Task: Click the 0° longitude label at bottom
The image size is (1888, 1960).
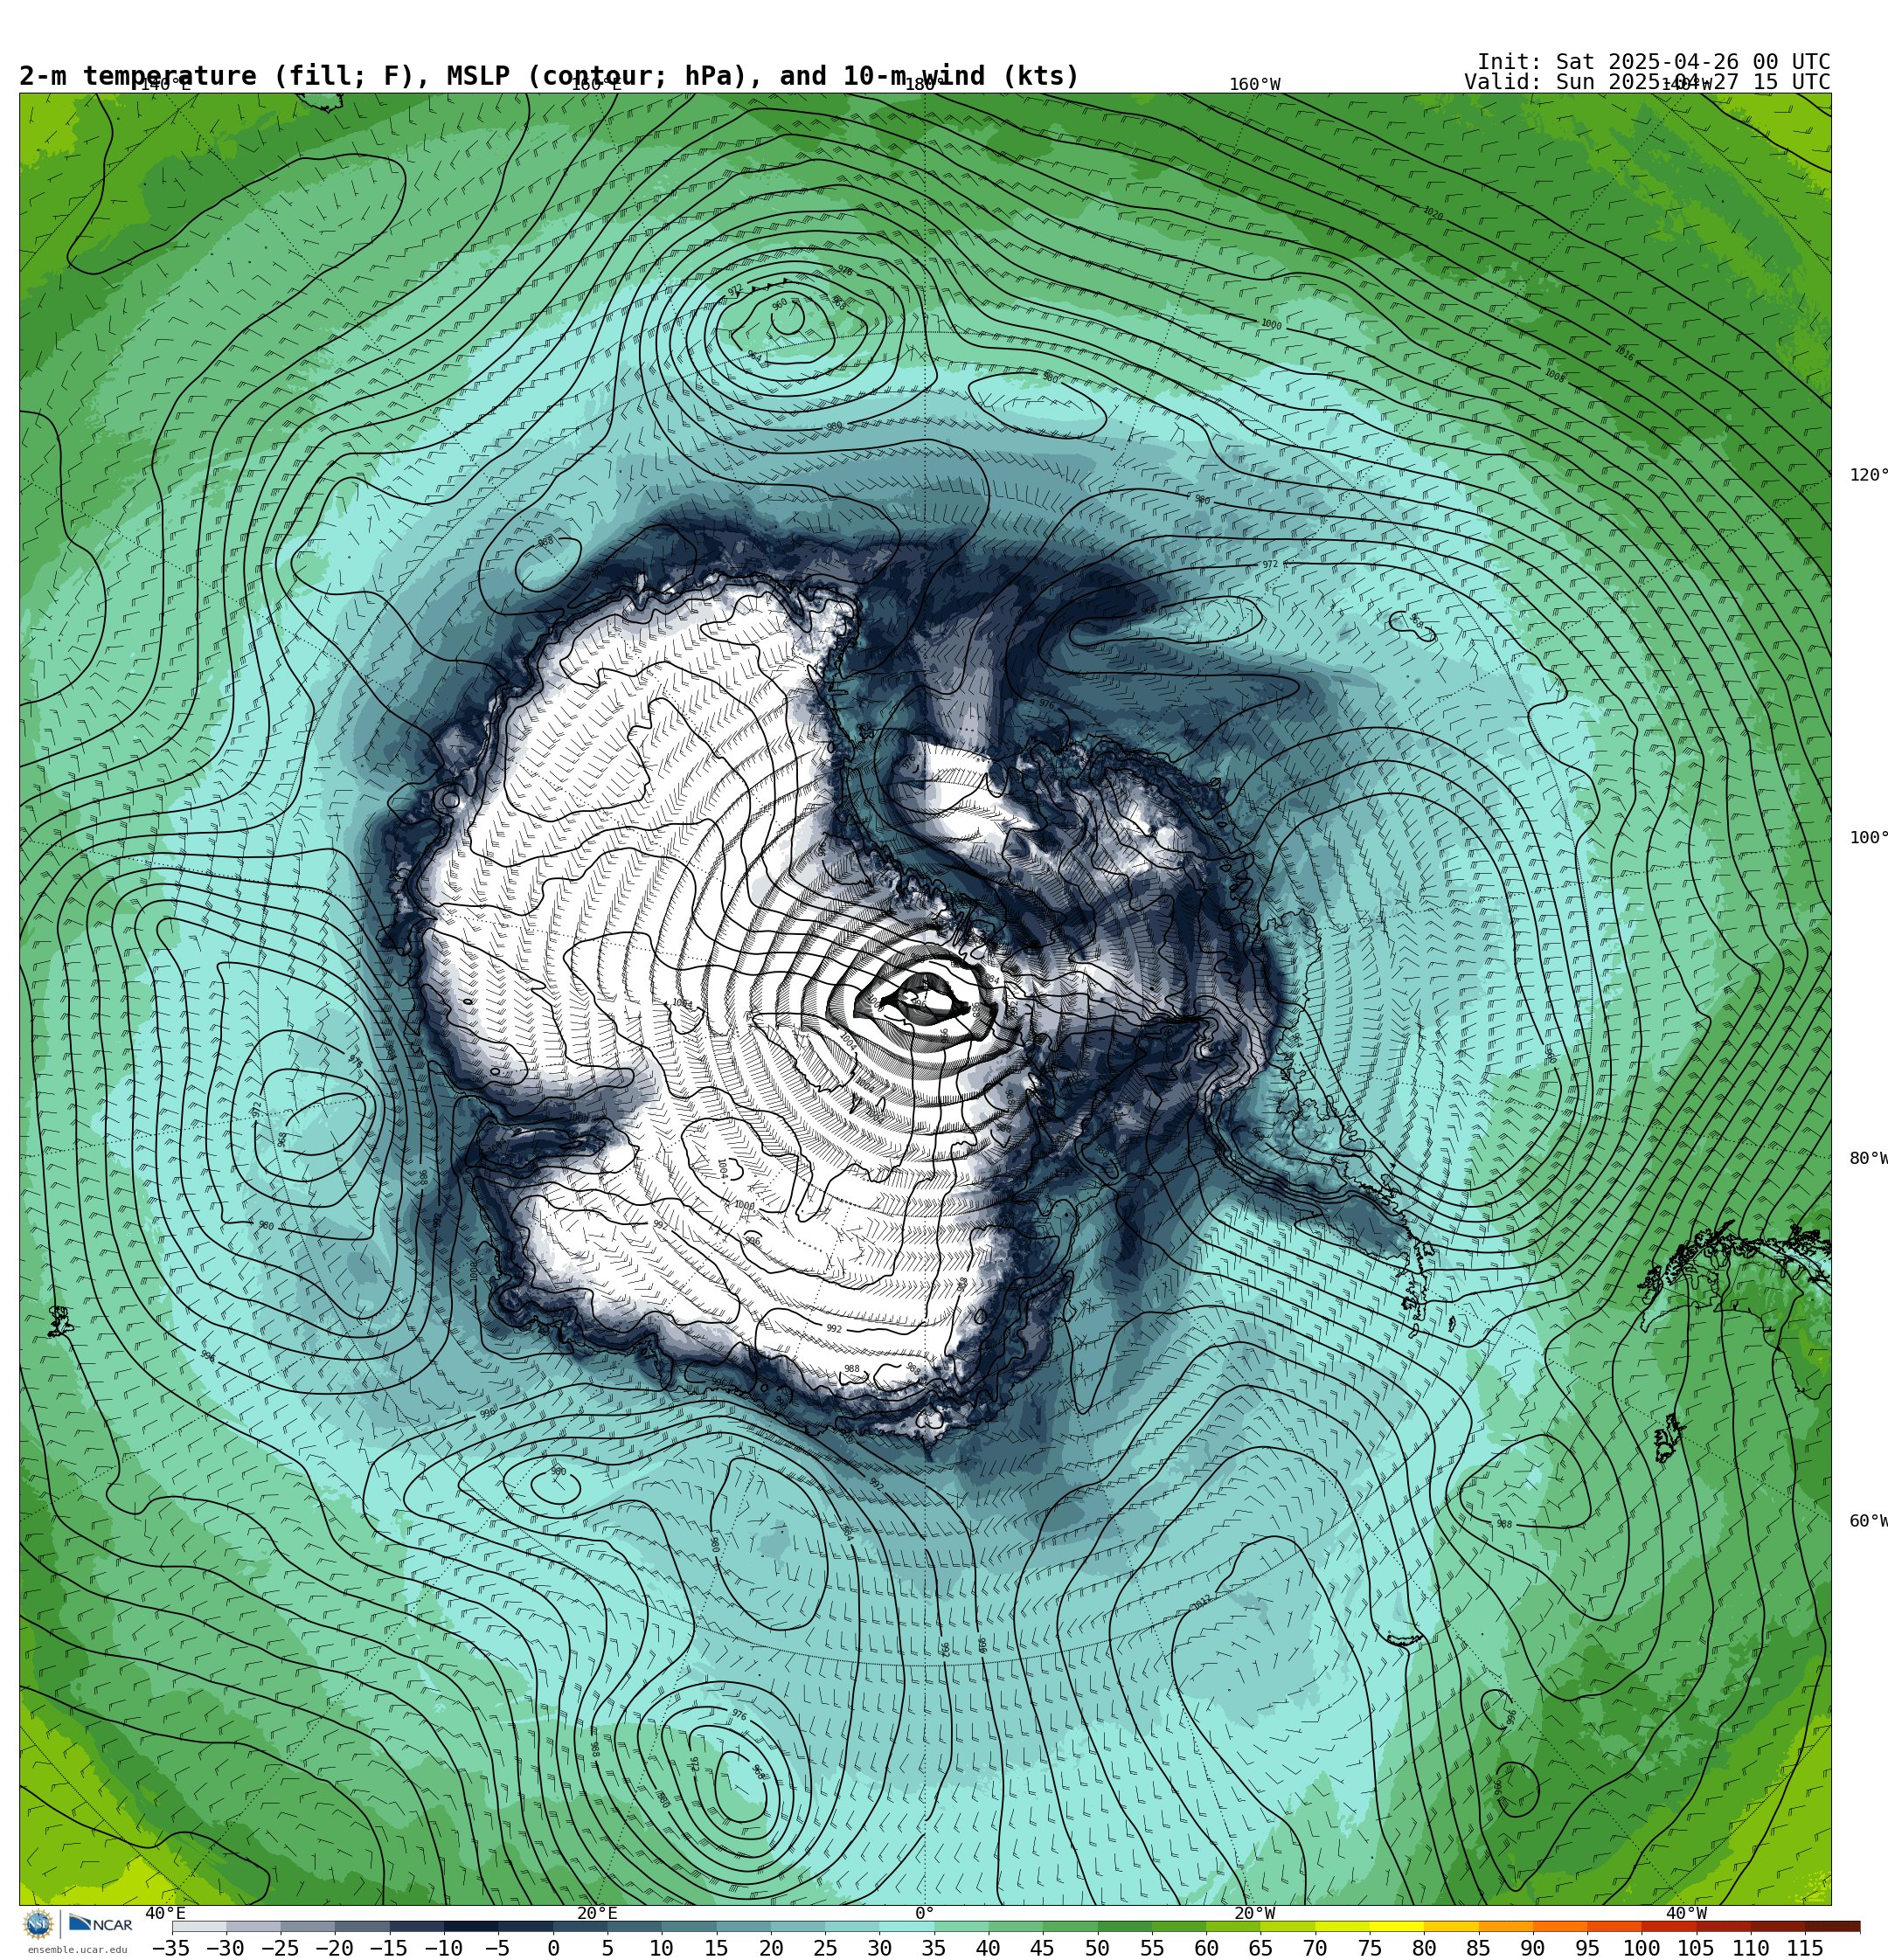Action: tap(925, 1913)
